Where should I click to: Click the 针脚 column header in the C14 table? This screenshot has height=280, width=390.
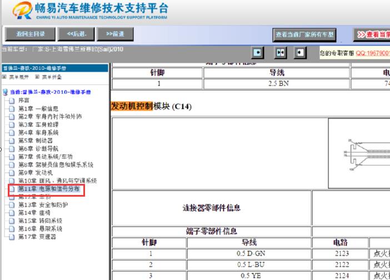[149, 243]
